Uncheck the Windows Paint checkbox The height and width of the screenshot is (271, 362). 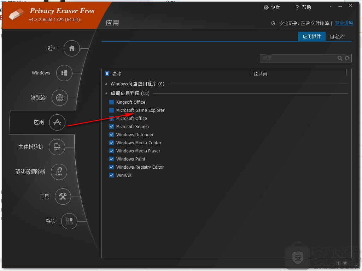(x=111, y=159)
